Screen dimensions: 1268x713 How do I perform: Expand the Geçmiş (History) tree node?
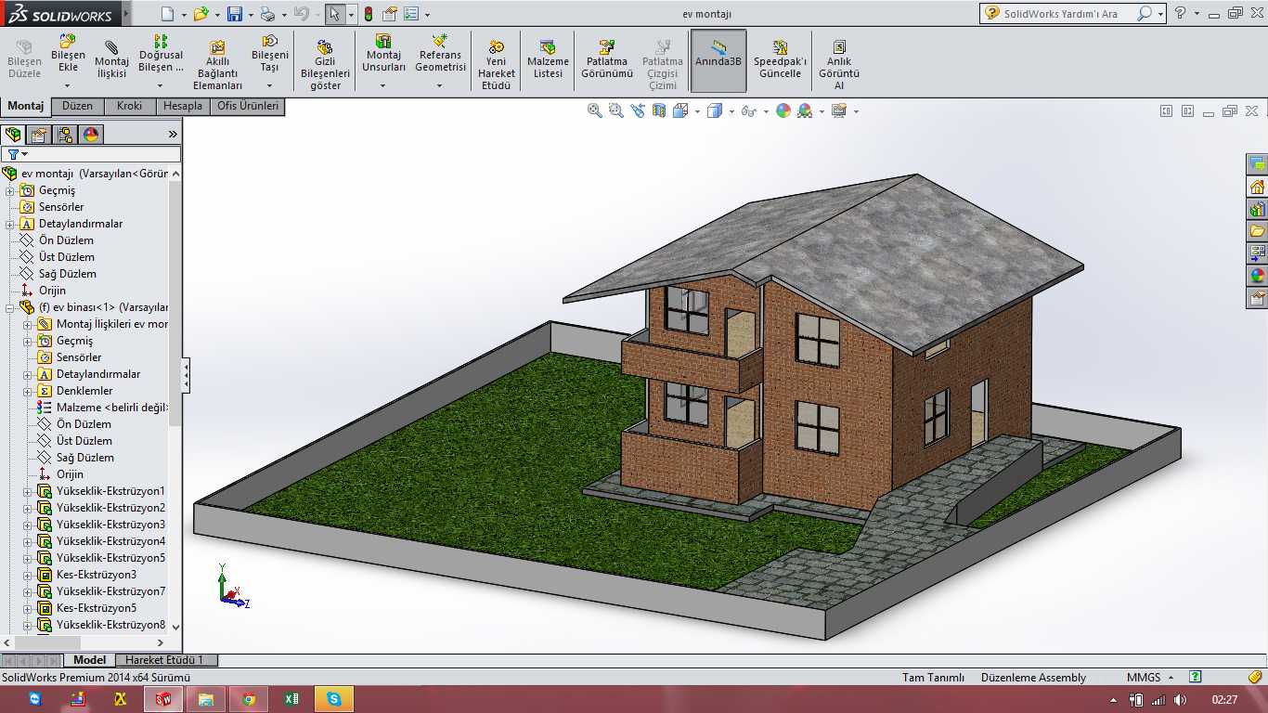click(10, 190)
